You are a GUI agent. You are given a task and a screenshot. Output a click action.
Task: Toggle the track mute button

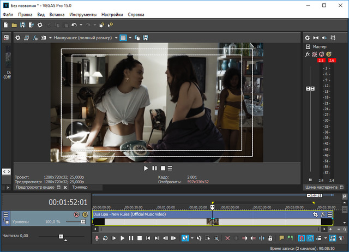[x=77, y=215]
